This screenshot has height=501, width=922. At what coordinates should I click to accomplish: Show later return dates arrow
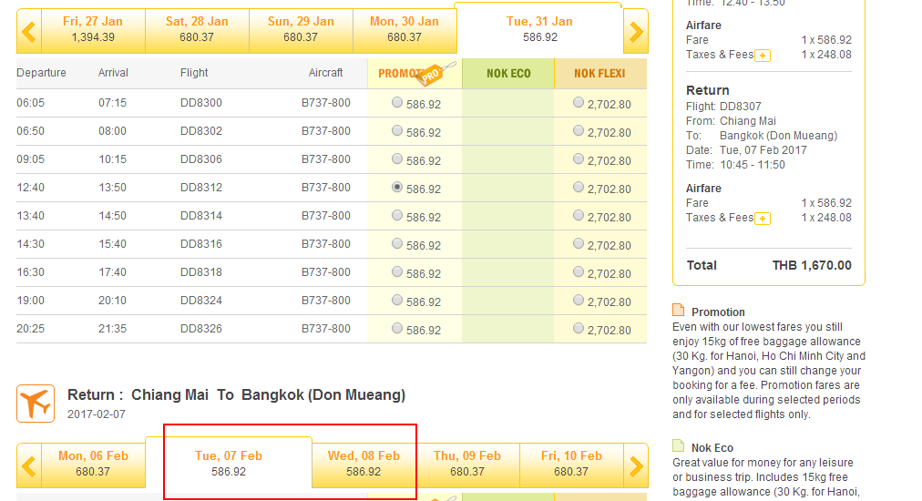636,465
